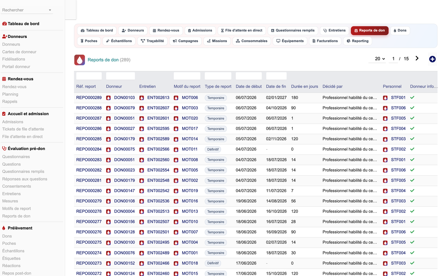Screen dimensions: 447x276
Task: Click donor icon beside DON00075
Action: [108, 149]
